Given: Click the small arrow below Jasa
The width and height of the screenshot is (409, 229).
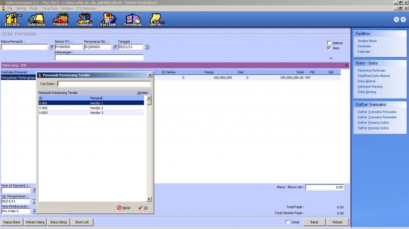Looking at the screenshot, I should point(331,58).
